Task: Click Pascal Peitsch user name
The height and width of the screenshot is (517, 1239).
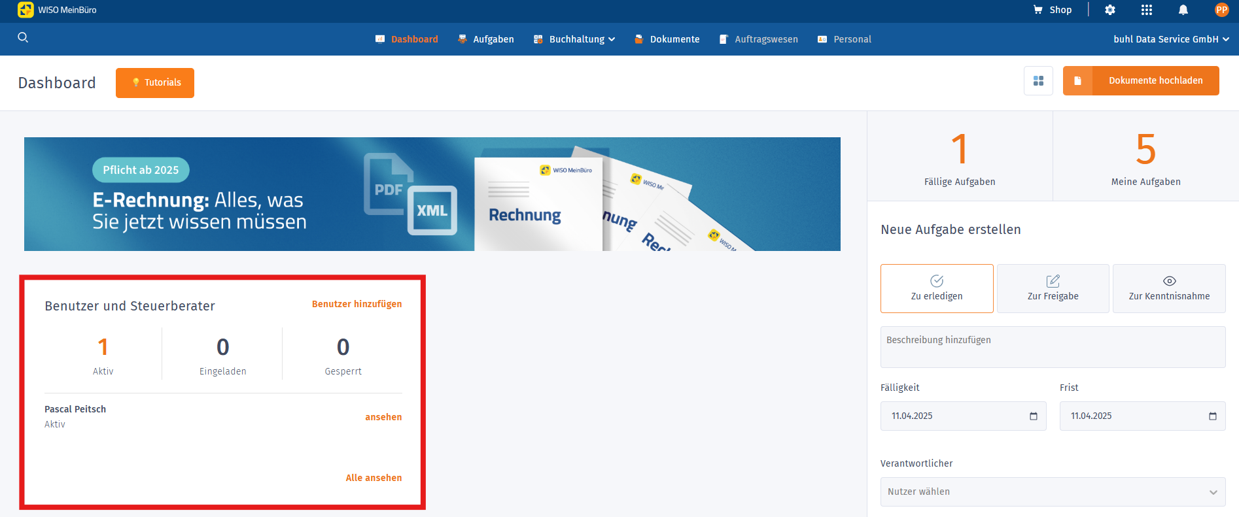Action: tap(75, 409)
